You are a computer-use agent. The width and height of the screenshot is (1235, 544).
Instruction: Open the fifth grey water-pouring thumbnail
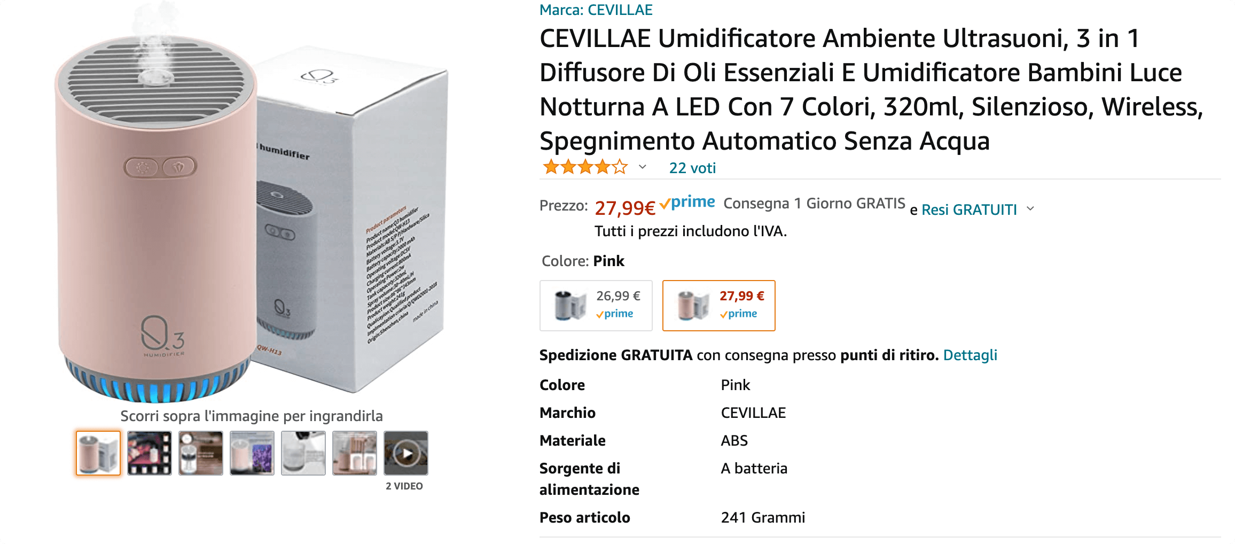[303, 453]
